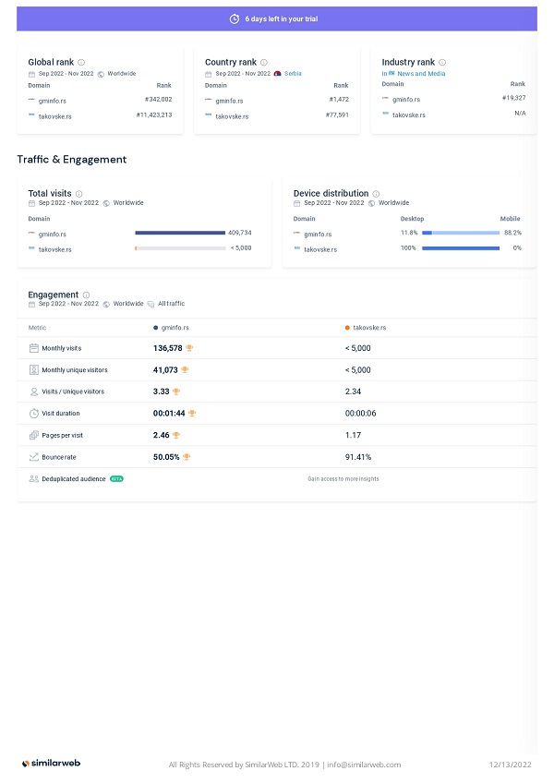554x783 pixels.
Task: Click the Monthly visits calendar icon
Action: pyautogui.click(x=34, y=348)
